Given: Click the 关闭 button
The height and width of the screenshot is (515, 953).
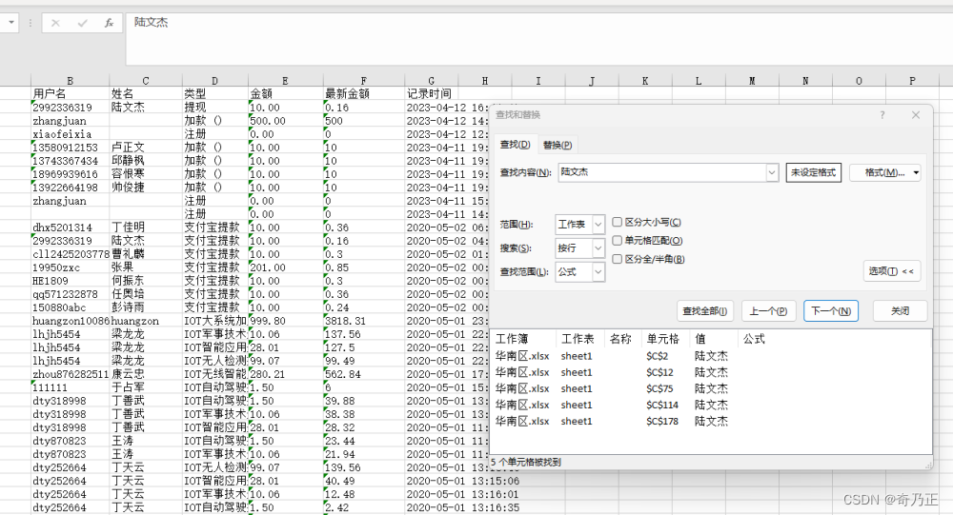Looking at the screenshot, I should [x=901, y=311].
